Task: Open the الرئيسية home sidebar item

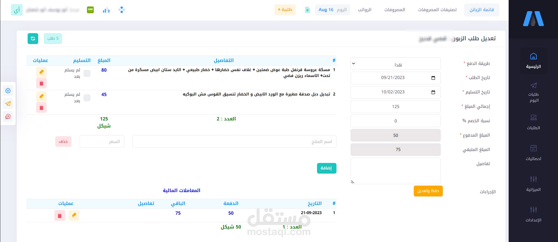Action: pos(533,60)
